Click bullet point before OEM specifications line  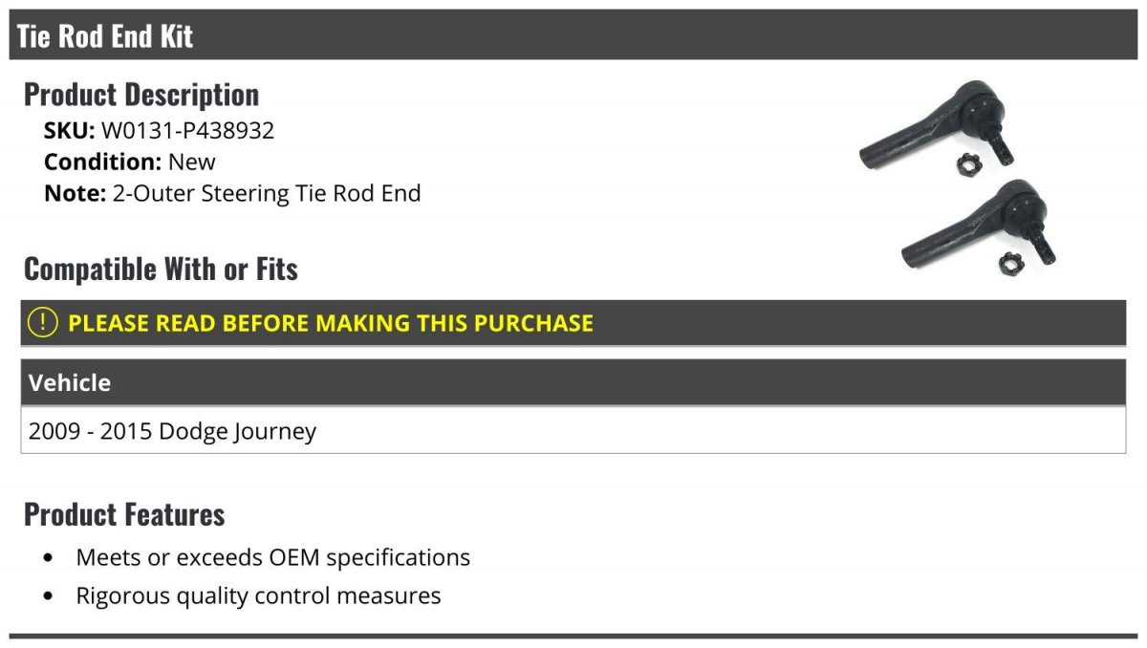(49, 557)
